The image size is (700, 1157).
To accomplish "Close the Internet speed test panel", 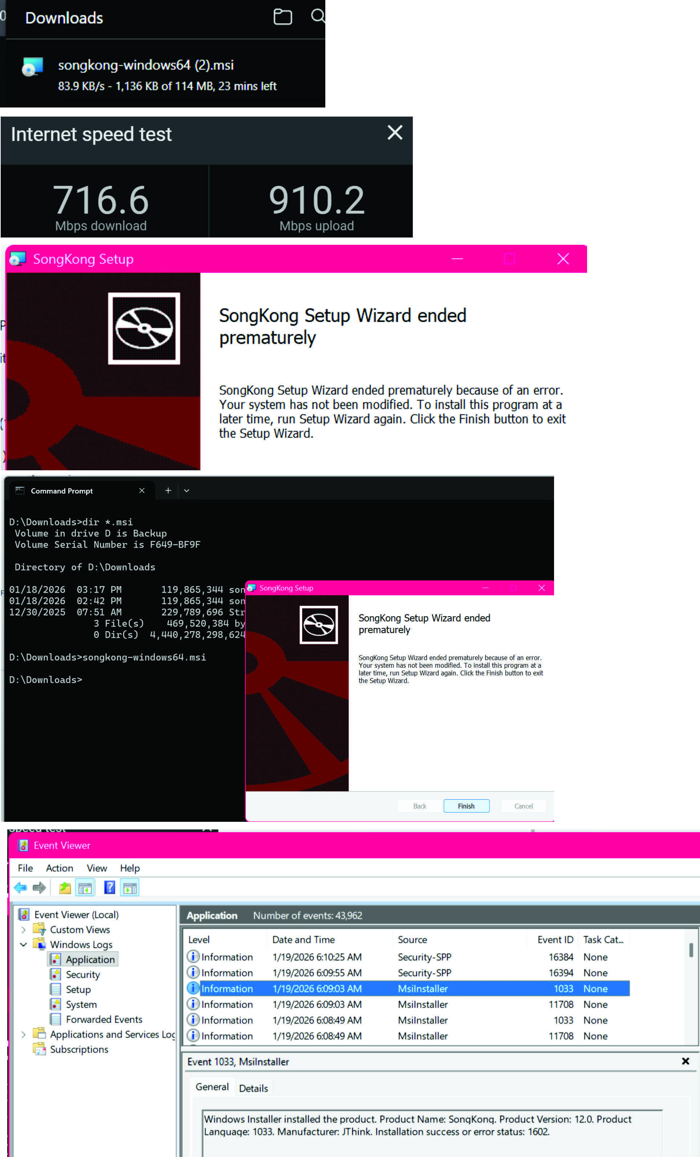I will [395, 133].
